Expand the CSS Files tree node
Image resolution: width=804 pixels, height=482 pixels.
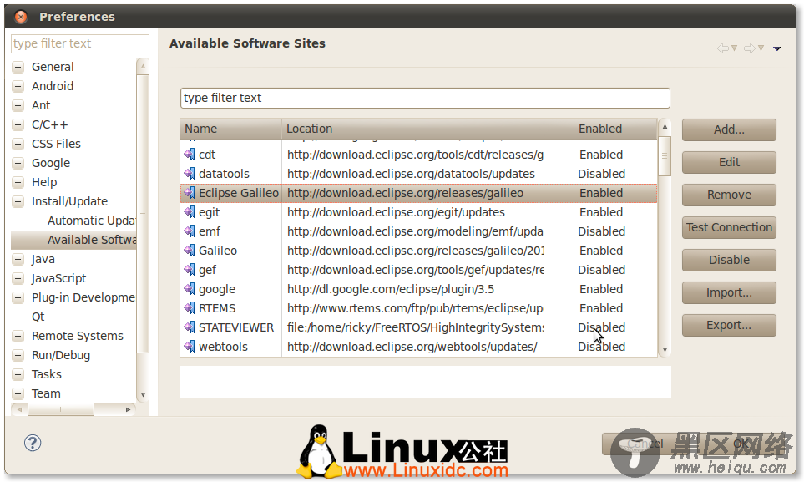tap(18, 144)
